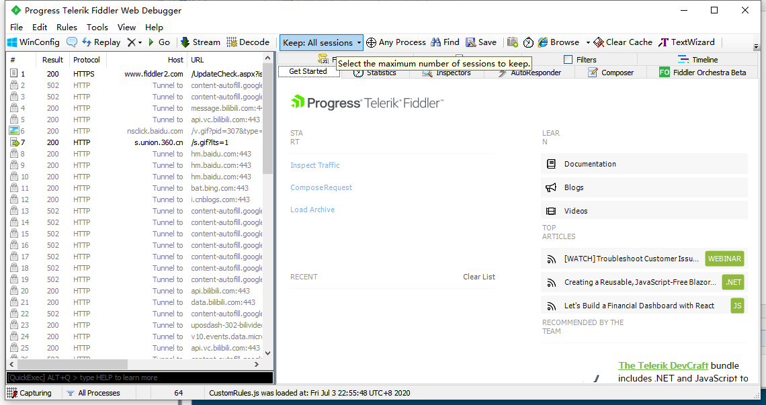
Task: Click Clear List in Recent section
Action: (478, 277)
